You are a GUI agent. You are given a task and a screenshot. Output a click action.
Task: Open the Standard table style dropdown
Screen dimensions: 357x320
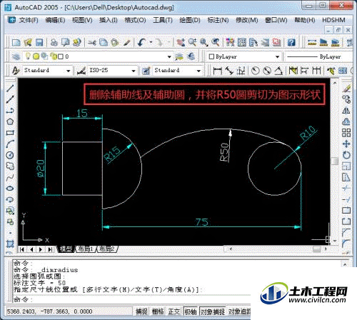[x=198, y=71]
